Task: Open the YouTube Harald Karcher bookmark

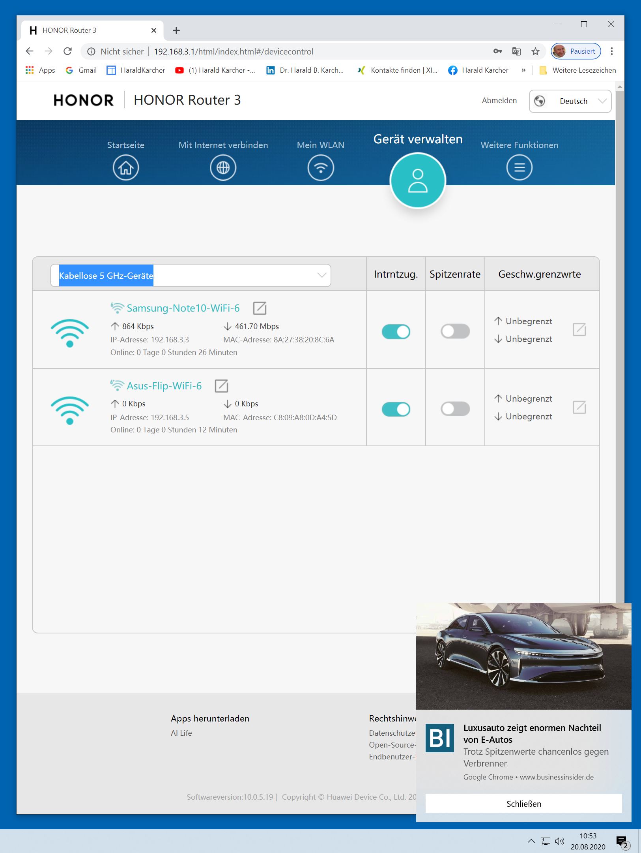Action: 215,70
